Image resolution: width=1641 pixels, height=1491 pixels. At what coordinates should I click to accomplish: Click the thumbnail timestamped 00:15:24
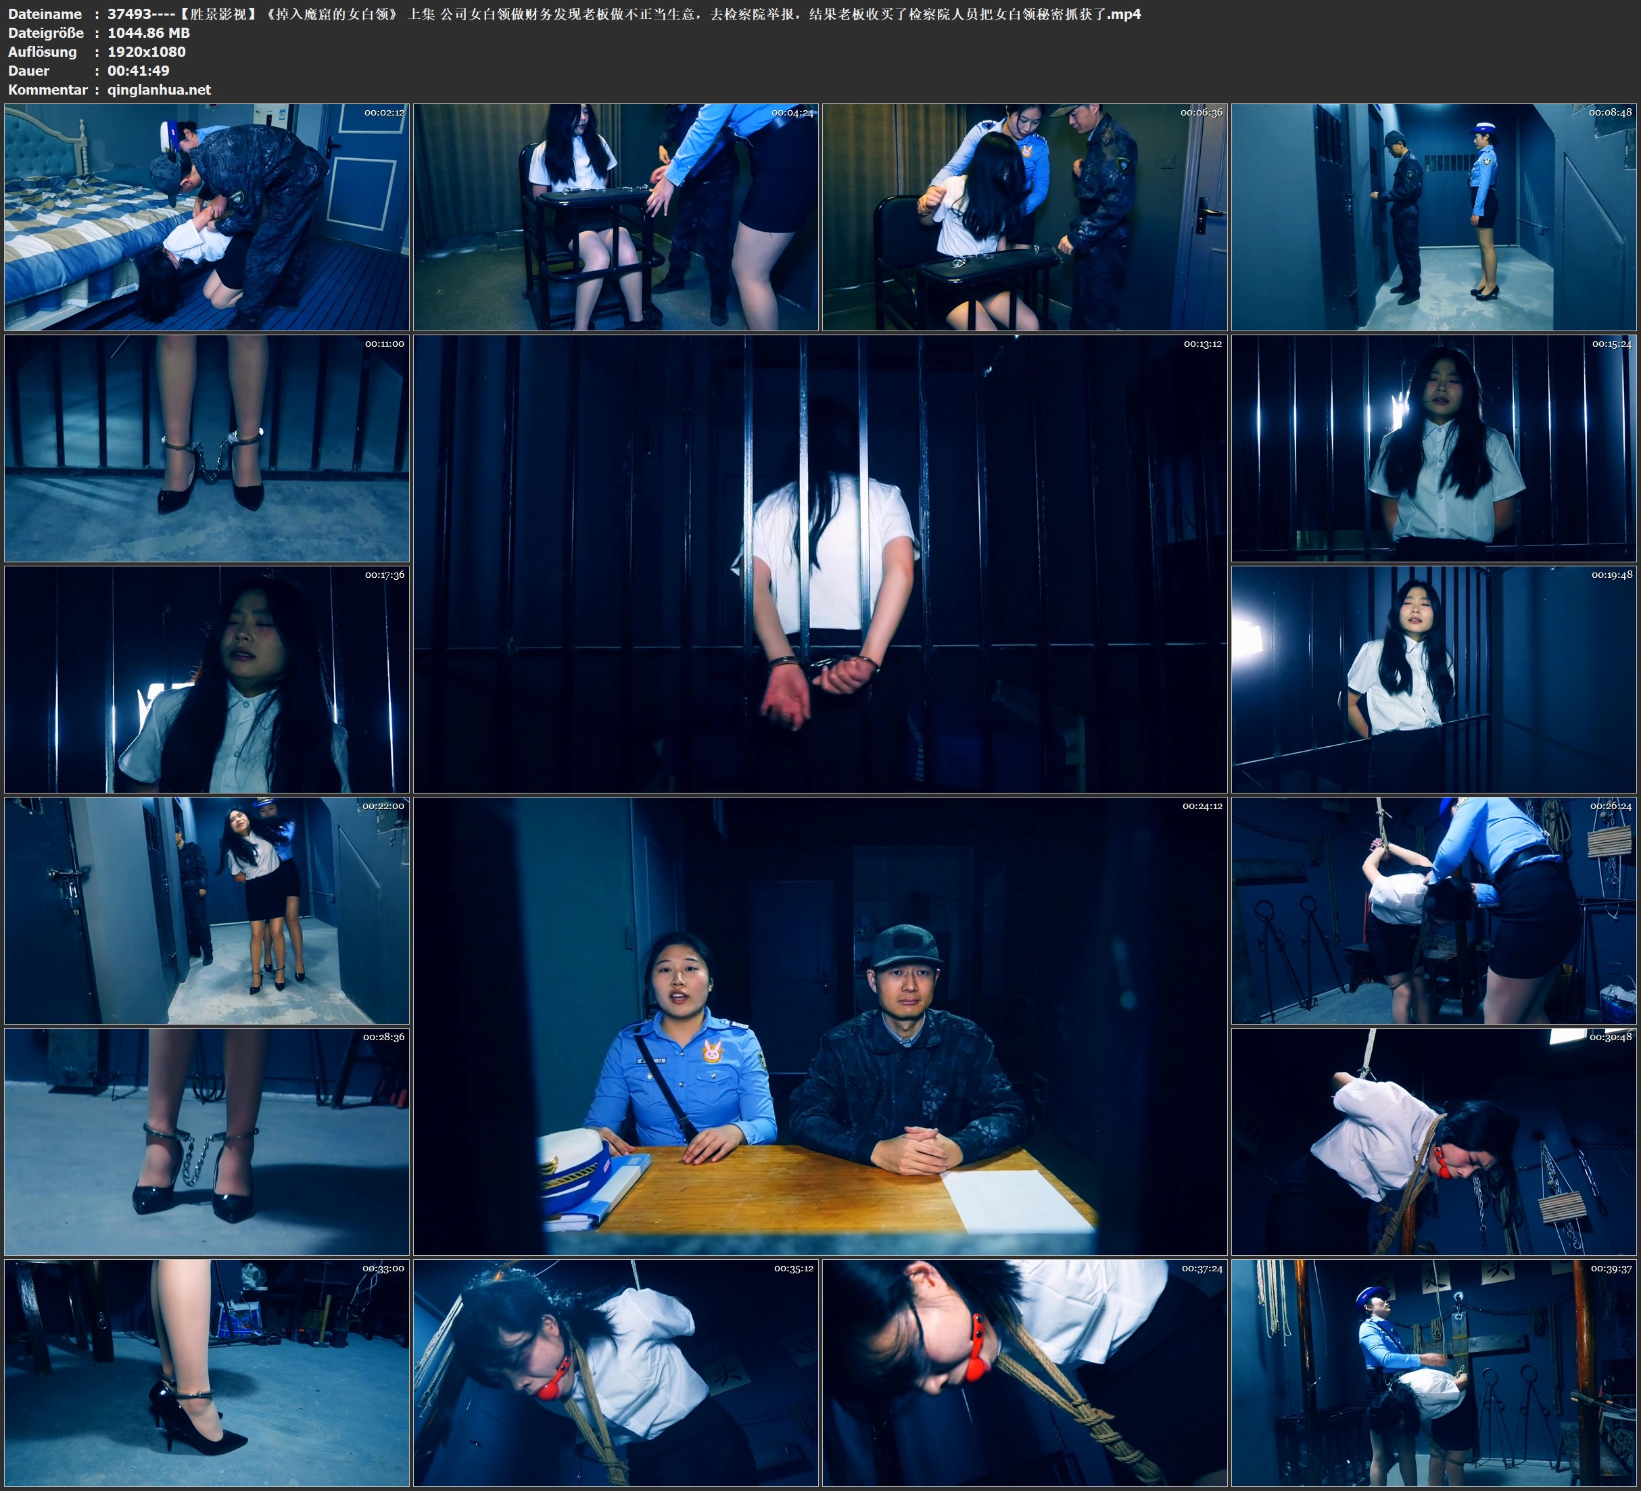(1433, 447)
